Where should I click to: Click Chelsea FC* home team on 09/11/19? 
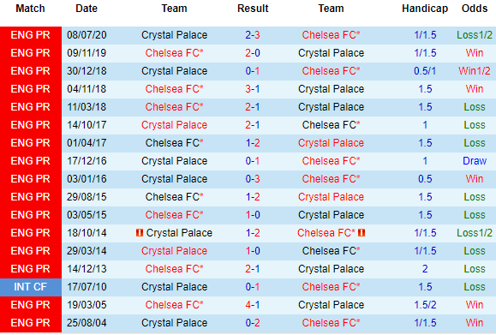point(174,53)
